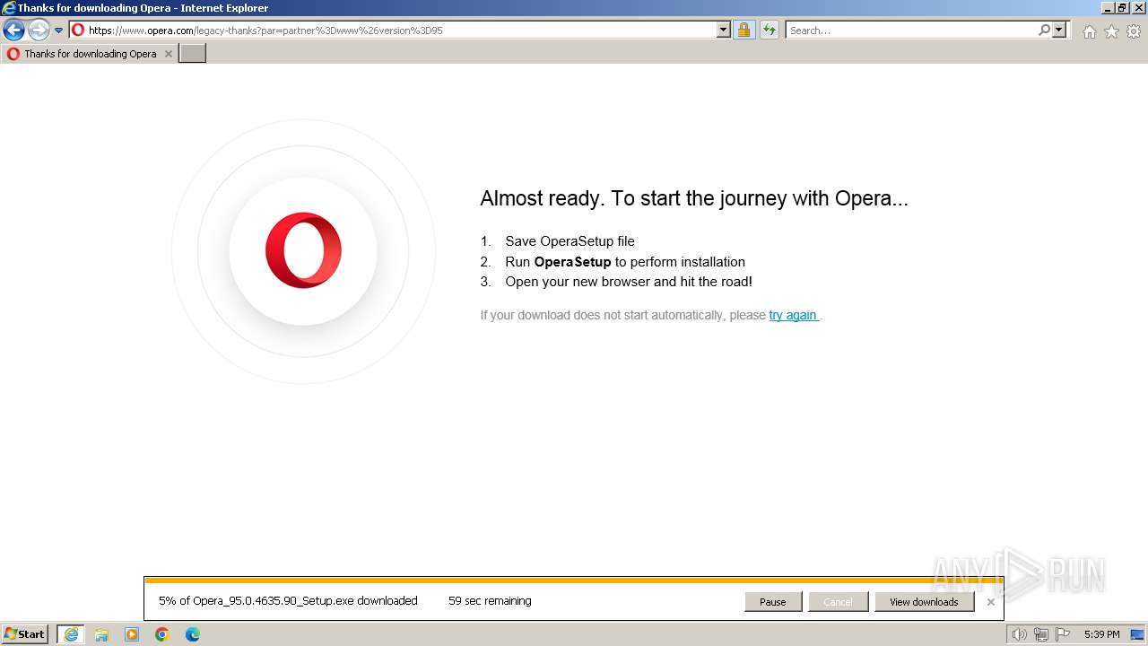Screen dimensions: 1148x646
Task: Click 'Save OperaSetup file' step
Action: pyautogui.click(x=570, y=241)
